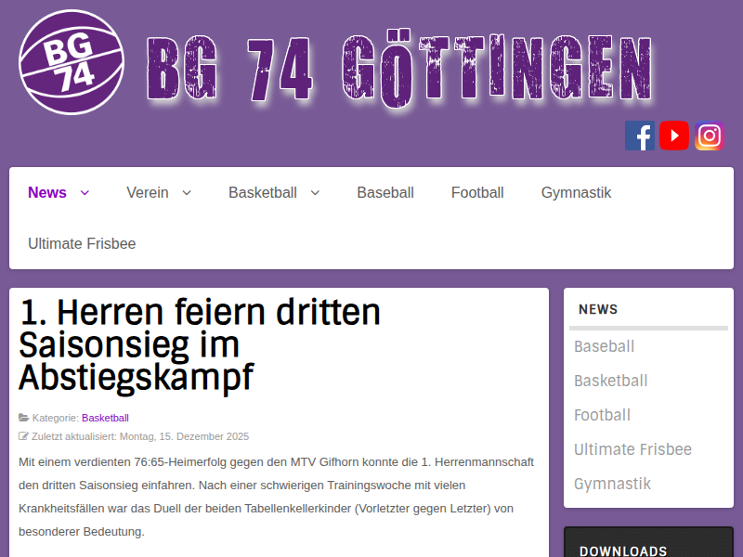
Task: Expand the Verein dropdown arrow
Action: pyautogui.click(x=187, y=193)
